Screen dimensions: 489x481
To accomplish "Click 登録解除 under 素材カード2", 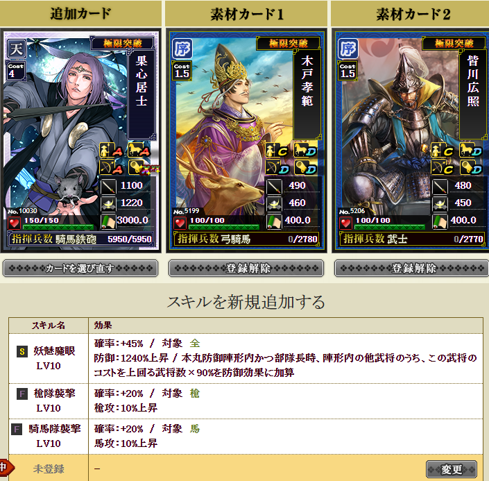I will click(412, 269).
